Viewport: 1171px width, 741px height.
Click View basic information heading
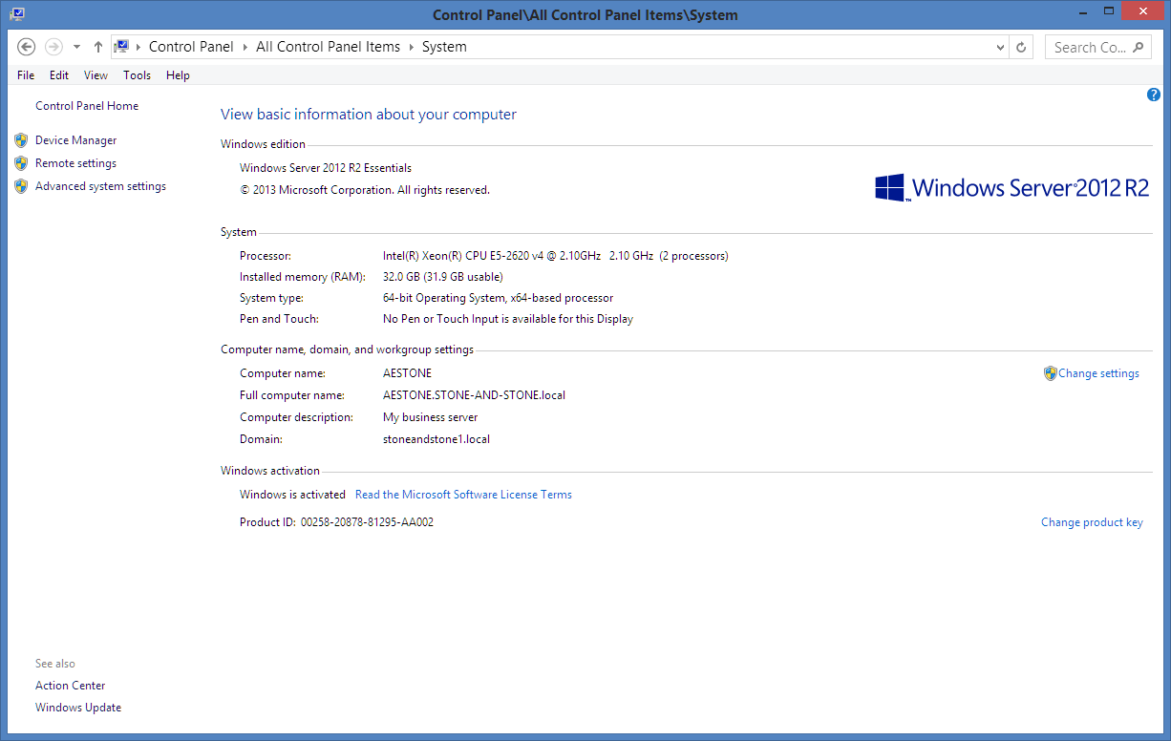369,115
